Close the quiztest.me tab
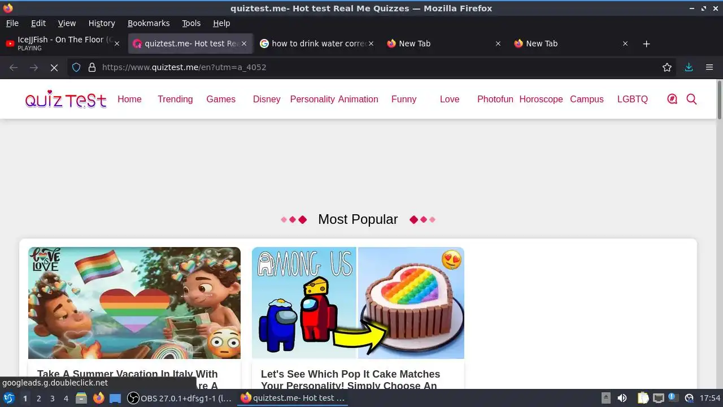The width and height of the screenshot is (723, 407). (244, 44)
